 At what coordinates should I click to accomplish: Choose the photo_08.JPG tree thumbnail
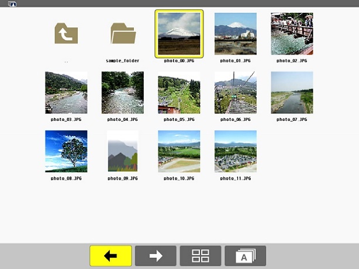(x=66, y=151)
